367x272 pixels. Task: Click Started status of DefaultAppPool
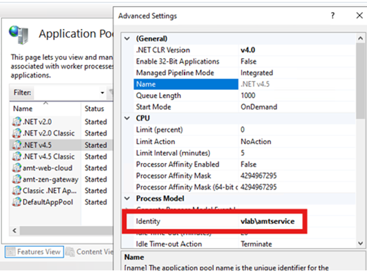point(96,202)
